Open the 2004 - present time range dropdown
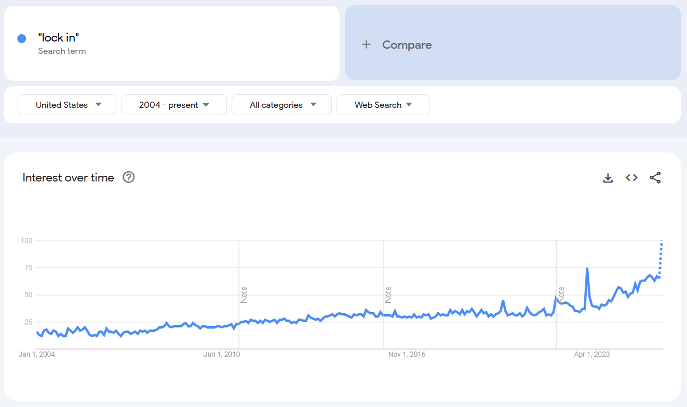 [173, 104]
